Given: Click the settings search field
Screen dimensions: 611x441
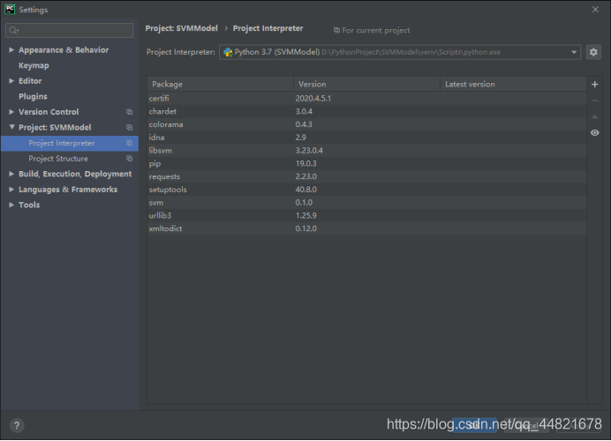Looking at the screenshot, I should tap(70, 30).
